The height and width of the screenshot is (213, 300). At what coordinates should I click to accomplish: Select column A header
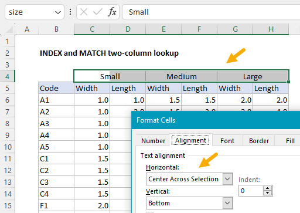click(x=27, y=29)
